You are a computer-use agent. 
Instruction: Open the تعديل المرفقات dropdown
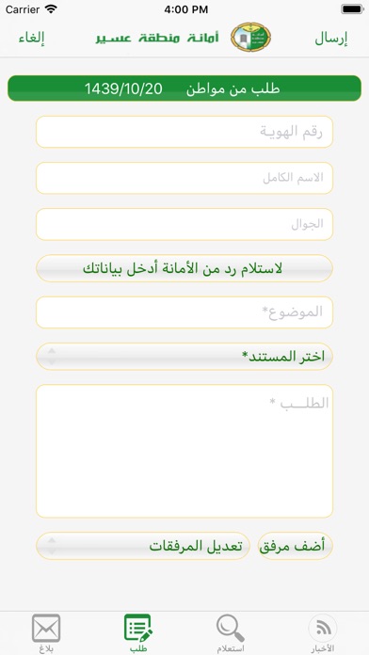(143, 546)
